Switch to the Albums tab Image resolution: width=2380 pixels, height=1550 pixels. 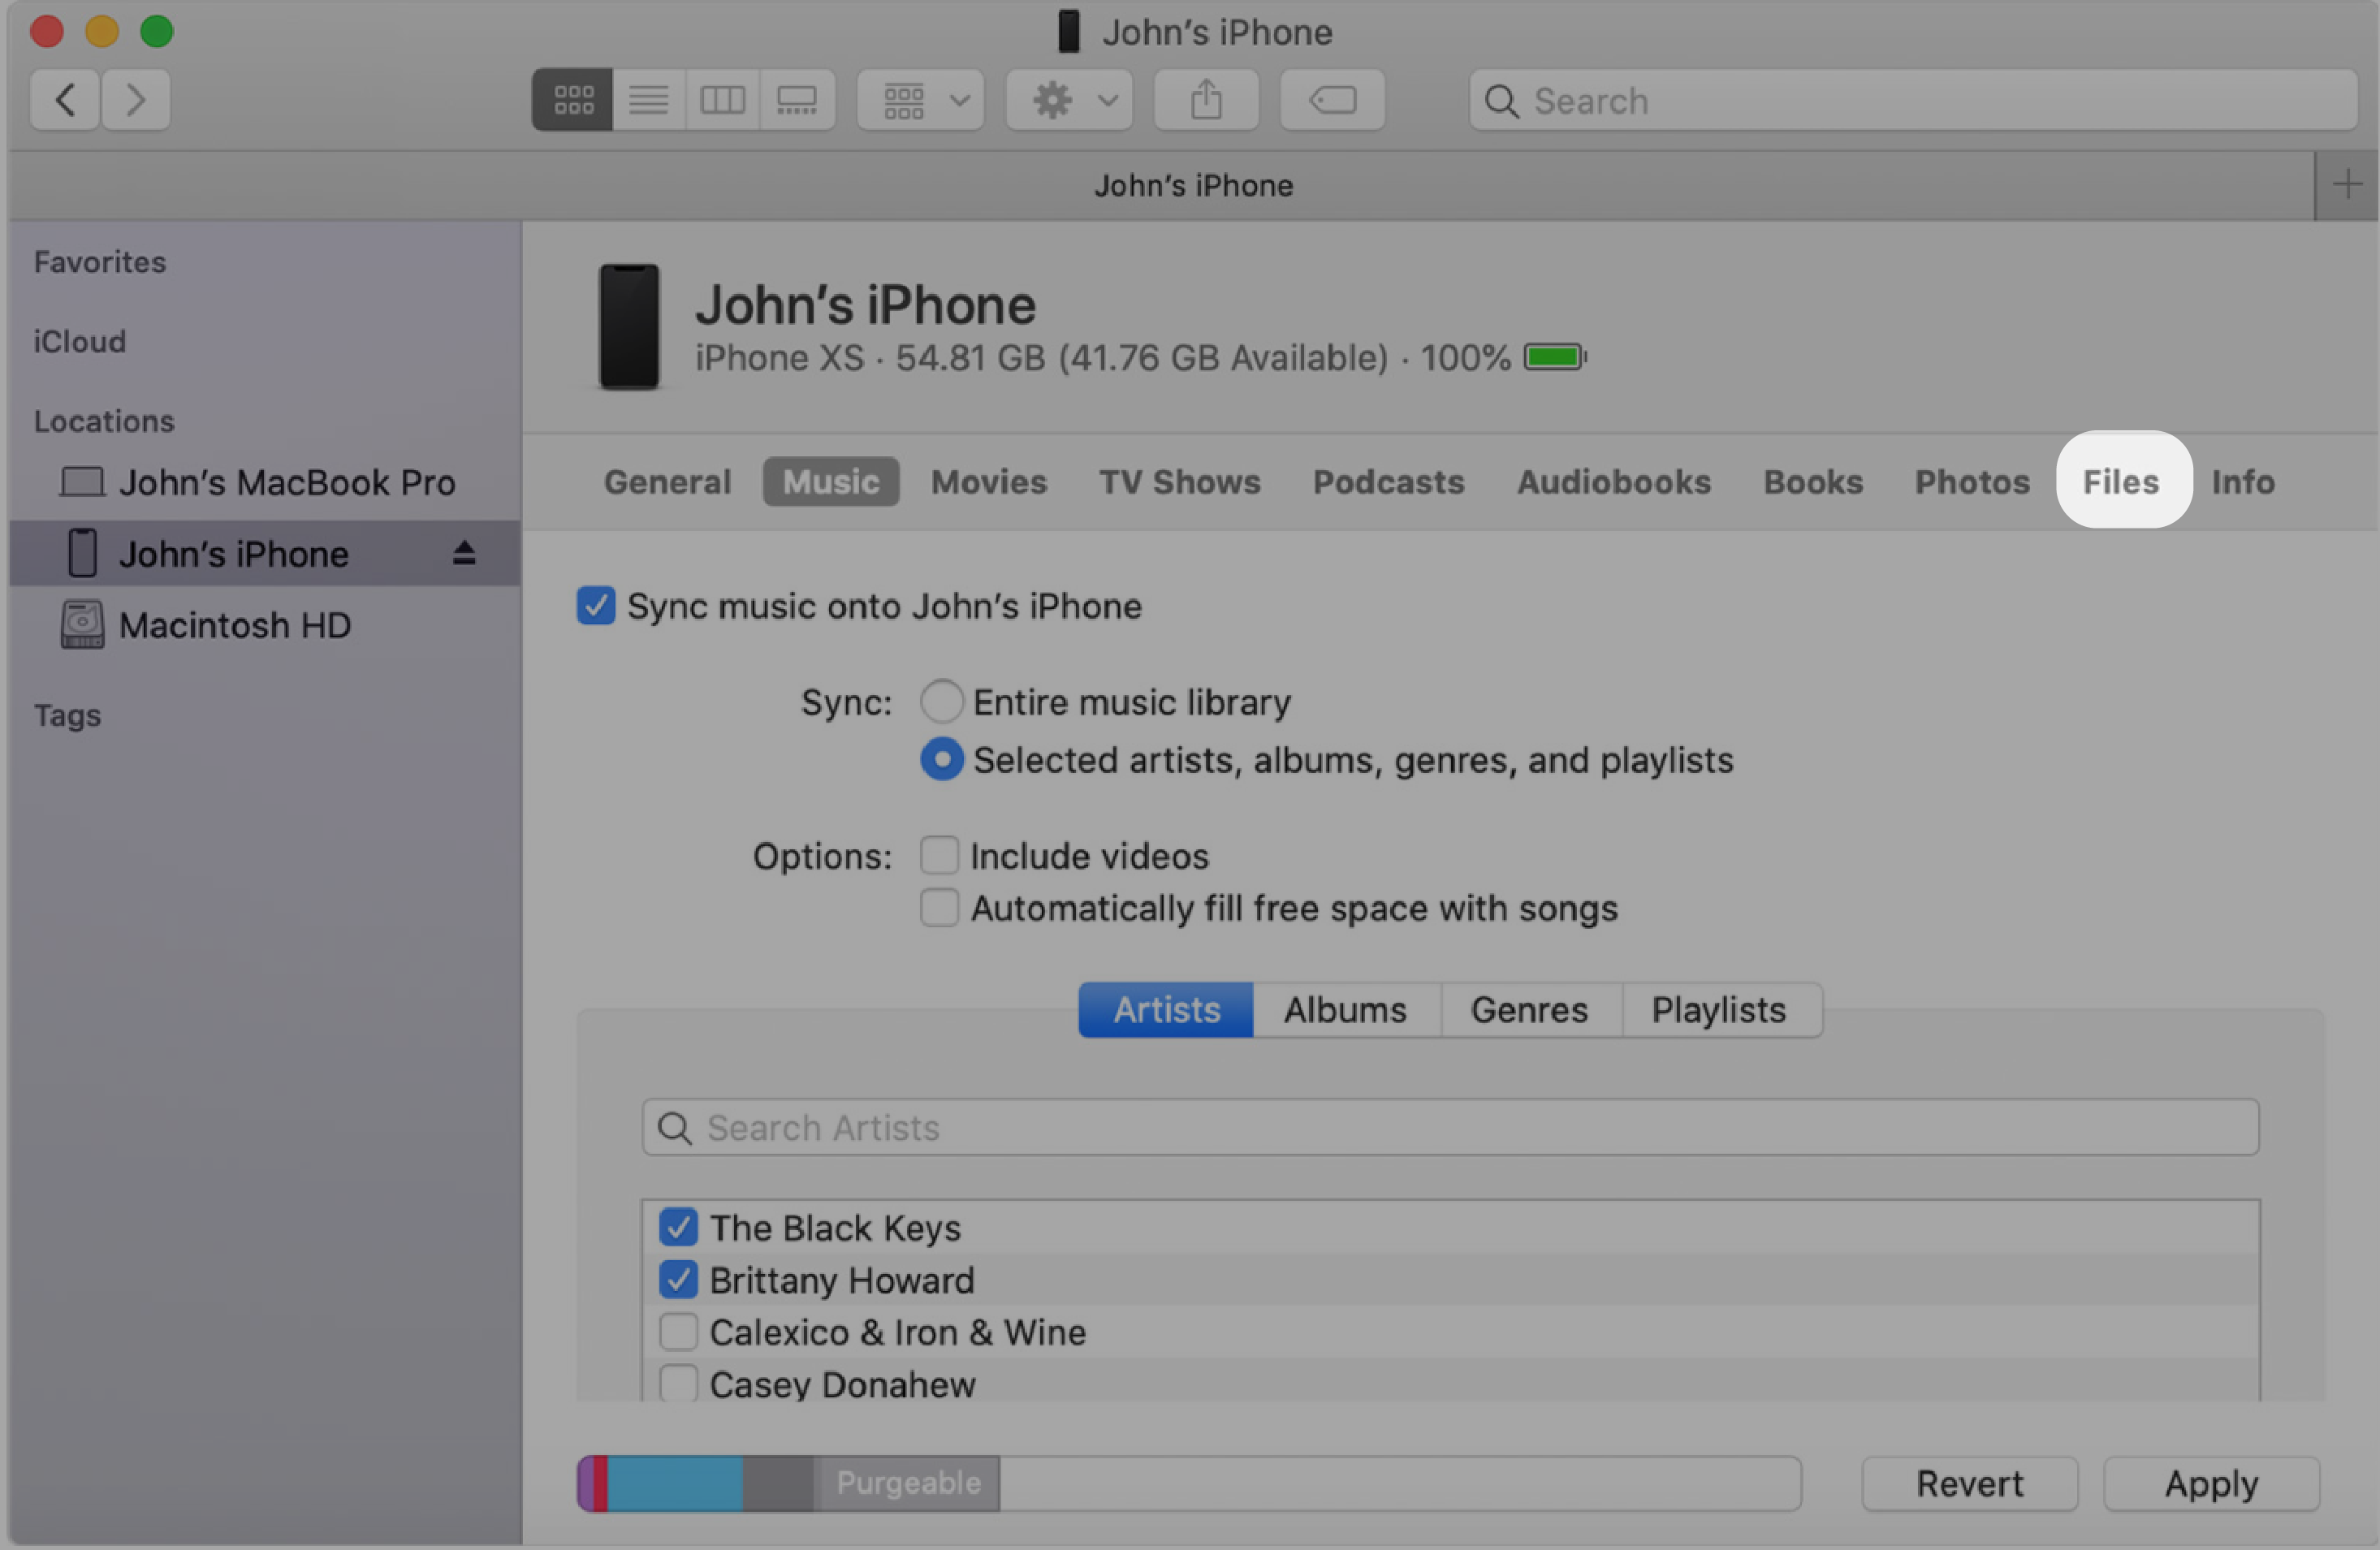1346,1009
